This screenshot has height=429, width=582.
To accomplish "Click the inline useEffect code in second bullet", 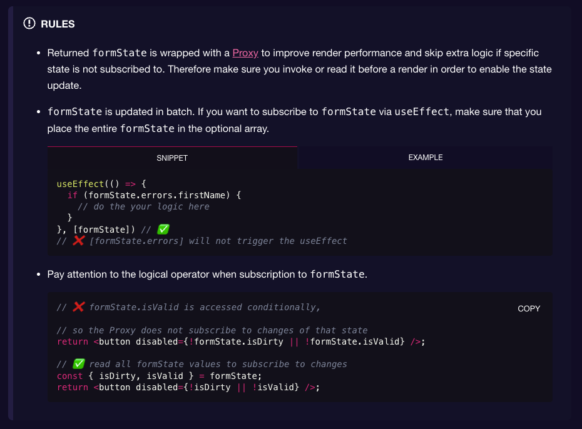I will click(421, 112).
